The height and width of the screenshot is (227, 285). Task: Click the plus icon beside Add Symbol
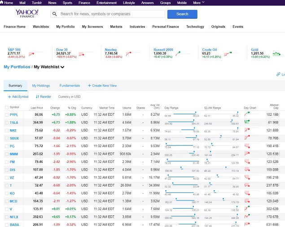pos(9,97)
